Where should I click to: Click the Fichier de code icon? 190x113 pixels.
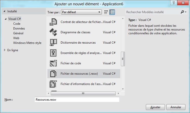tap(53, 63)
